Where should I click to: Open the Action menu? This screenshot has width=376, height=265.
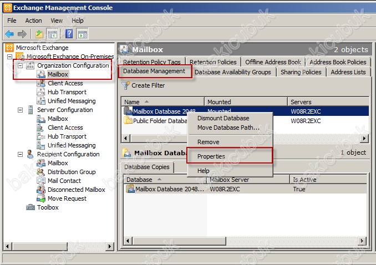click(x=34, y=21)
